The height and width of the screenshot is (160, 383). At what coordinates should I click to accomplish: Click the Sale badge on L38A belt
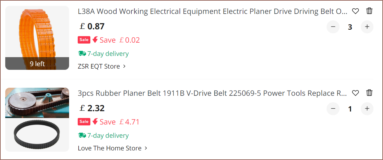coord(84,40)
